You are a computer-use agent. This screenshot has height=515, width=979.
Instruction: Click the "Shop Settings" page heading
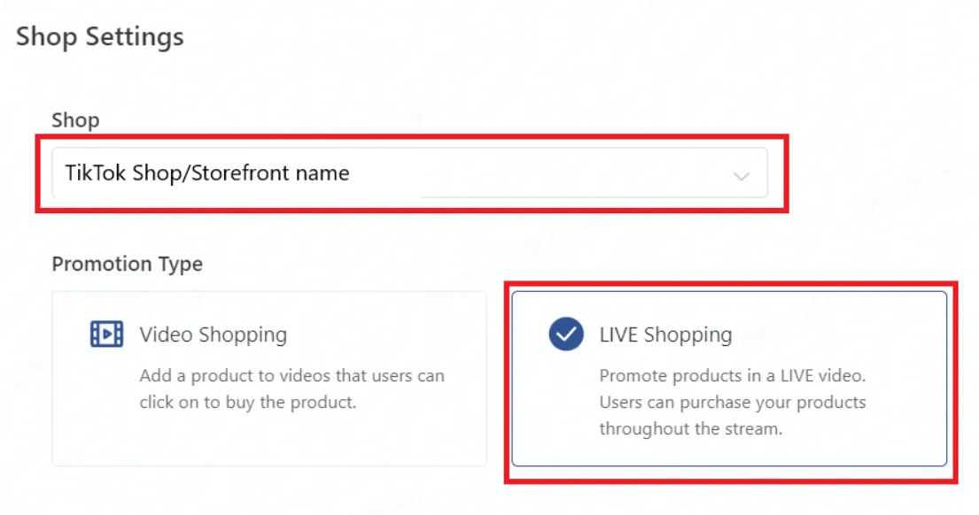pyautogui.click(x=100, y=36)
